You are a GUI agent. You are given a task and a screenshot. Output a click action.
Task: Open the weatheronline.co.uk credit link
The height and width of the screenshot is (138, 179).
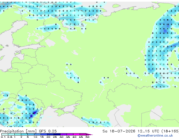click(155, 135)
